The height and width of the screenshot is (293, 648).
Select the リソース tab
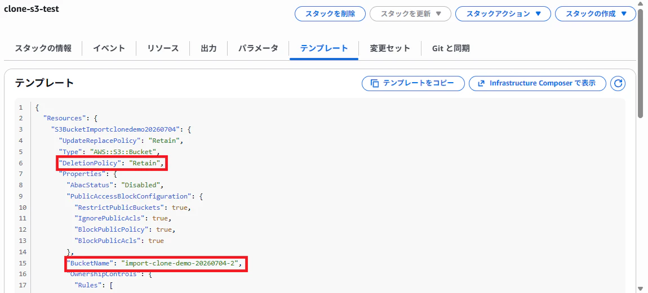point(163,48)
